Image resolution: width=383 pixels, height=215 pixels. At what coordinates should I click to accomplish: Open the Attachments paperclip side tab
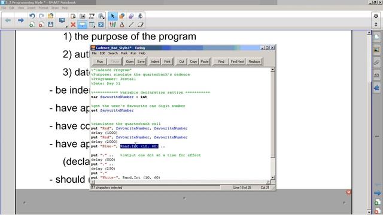376,62
